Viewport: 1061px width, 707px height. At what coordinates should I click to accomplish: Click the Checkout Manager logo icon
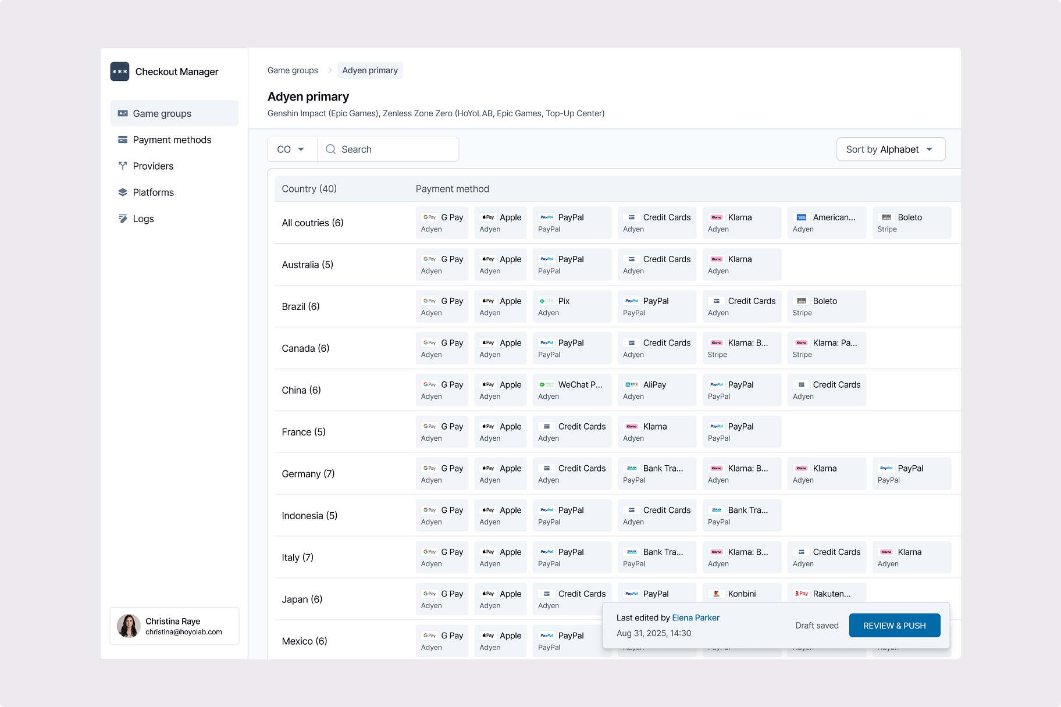coord(119,71)
